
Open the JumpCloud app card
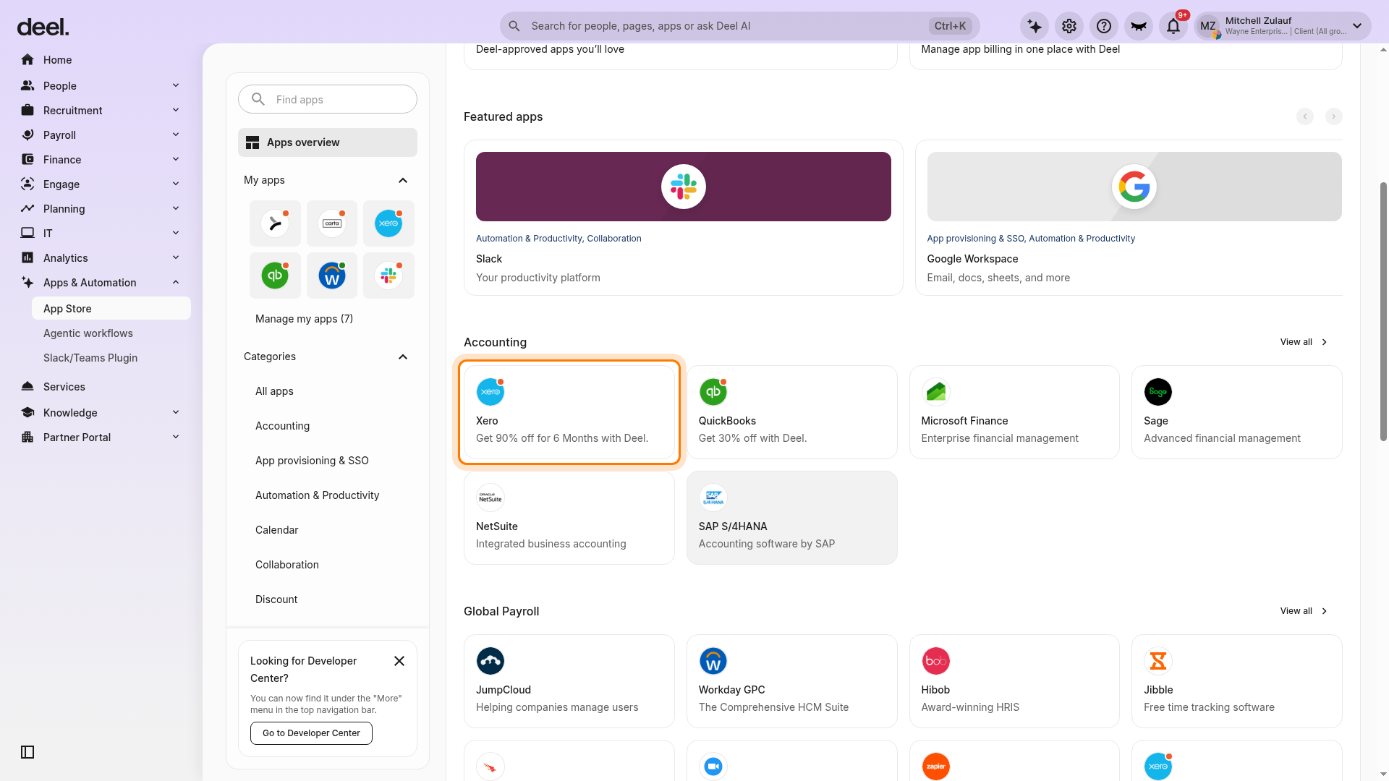point(569,681)
